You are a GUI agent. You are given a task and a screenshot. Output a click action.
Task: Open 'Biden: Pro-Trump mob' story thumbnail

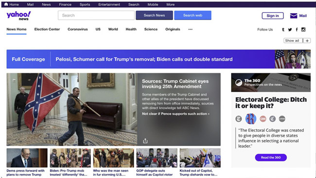tap(70, 158)
